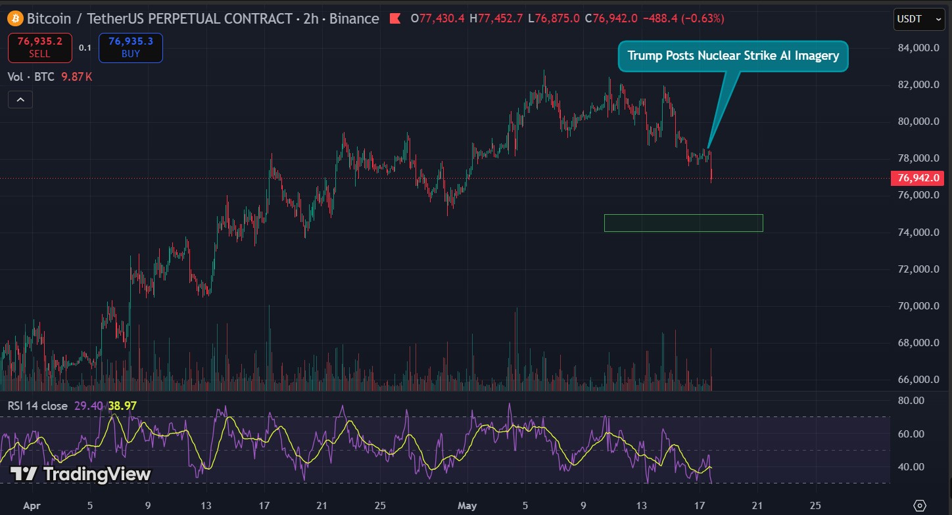952x515 pixels.
Task: Collapse the indicator legend with the chevron button
Action: pyautogui.click(x=20, y=100)
